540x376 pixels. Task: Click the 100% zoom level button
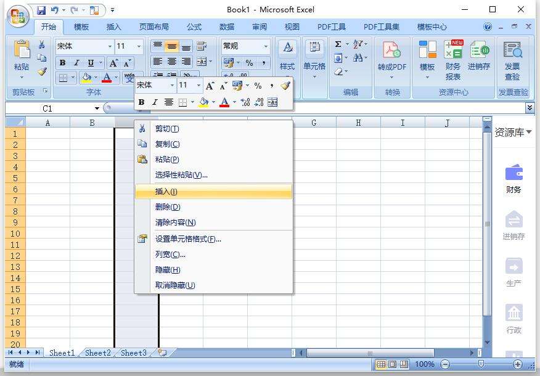click(x=425, y=364)
